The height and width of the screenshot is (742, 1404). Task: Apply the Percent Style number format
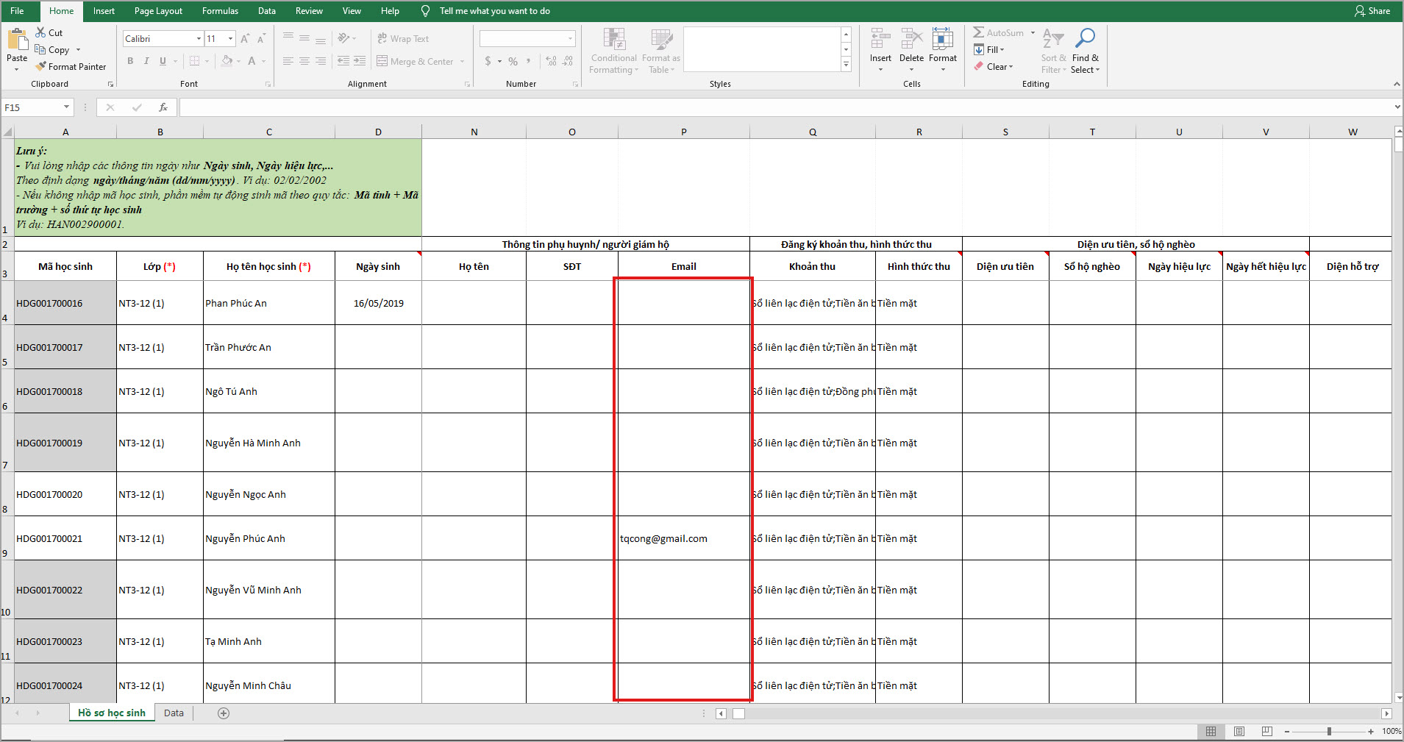click(x=513, y=61)
